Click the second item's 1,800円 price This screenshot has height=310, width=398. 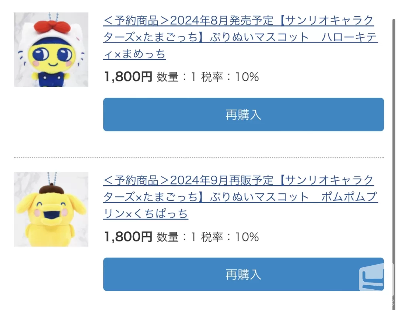128,237
